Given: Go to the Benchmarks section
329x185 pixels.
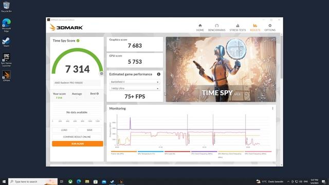Looking at the screenshot, I should point(216,27).
